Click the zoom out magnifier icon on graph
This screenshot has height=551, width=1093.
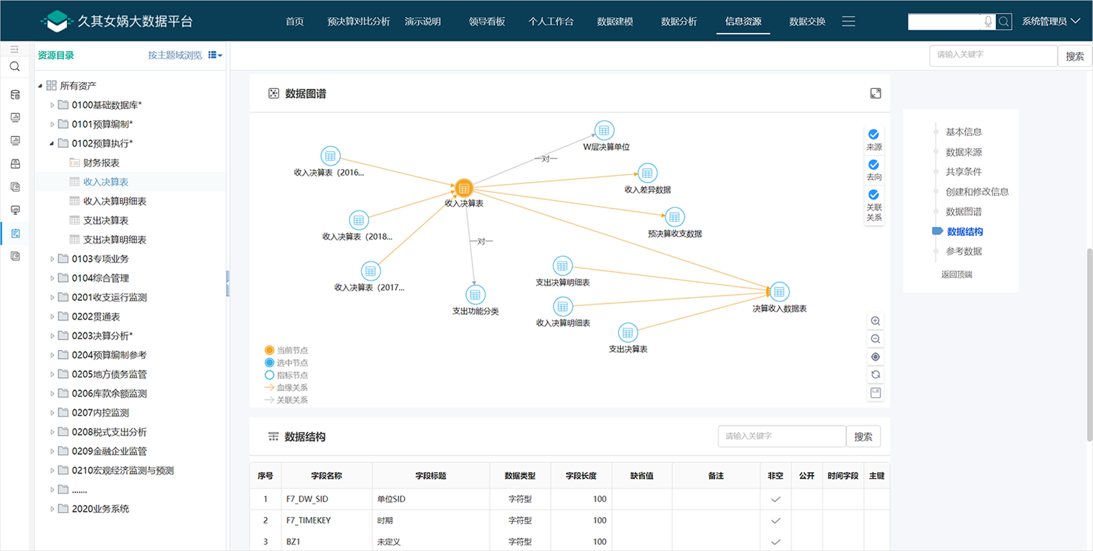[875, 339]
